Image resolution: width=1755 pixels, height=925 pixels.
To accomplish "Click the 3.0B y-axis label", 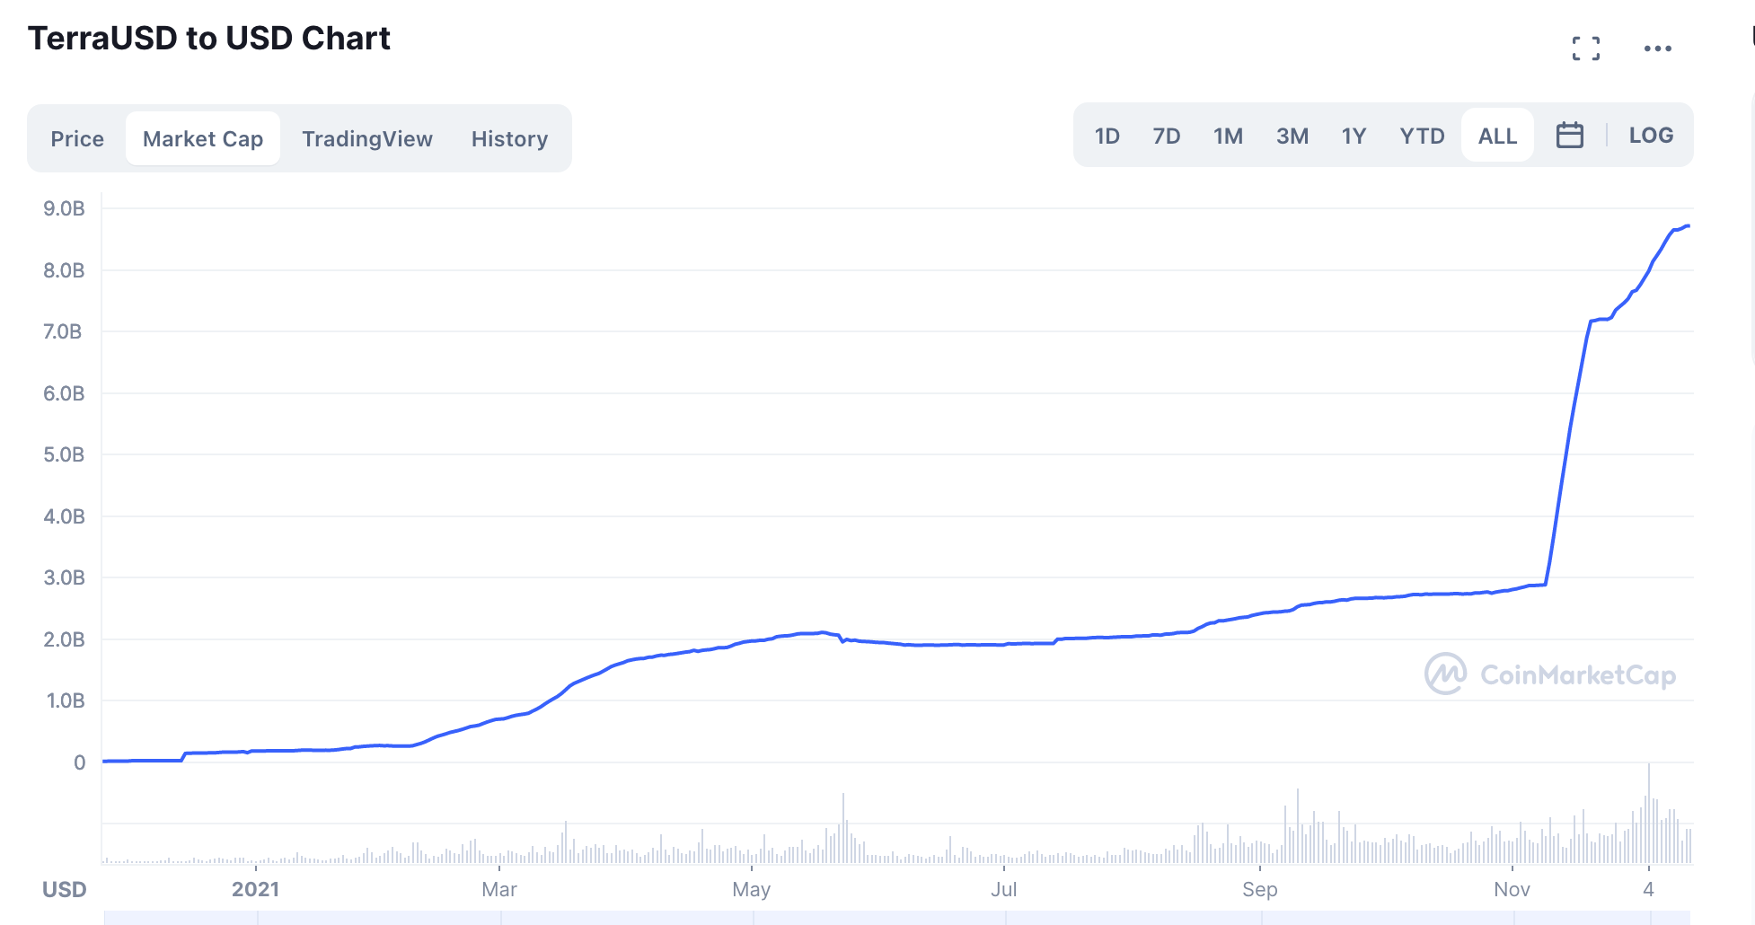I will click(64, 577).
